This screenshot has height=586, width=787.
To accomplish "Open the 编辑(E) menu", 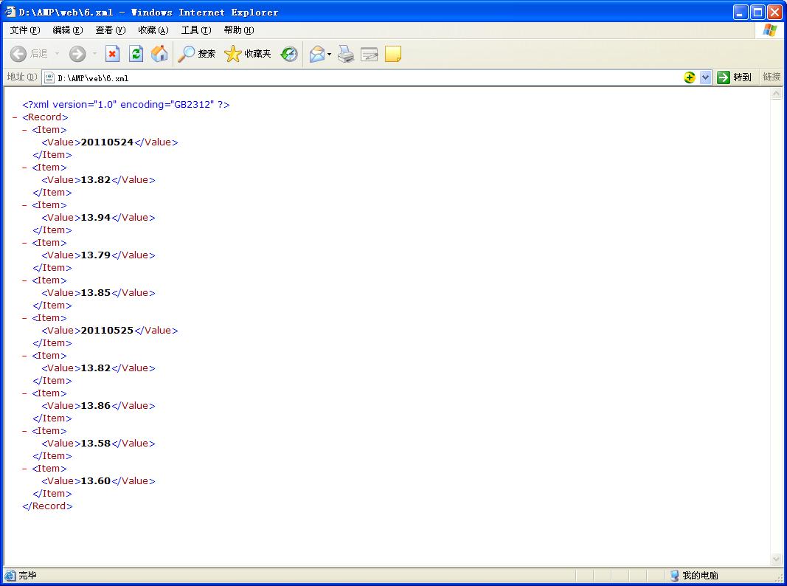I will (68, 30).
